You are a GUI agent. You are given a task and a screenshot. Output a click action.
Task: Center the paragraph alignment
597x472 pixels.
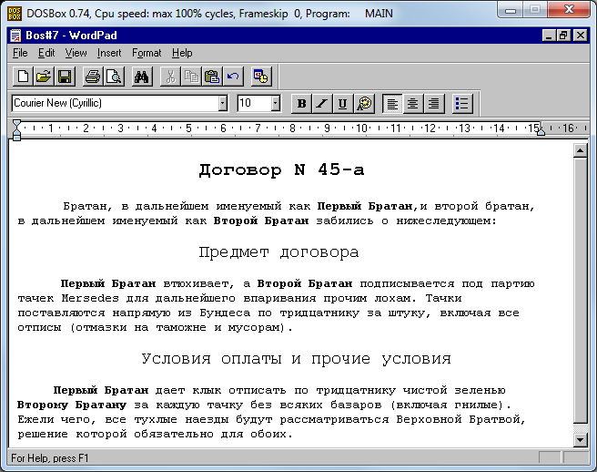413,103
